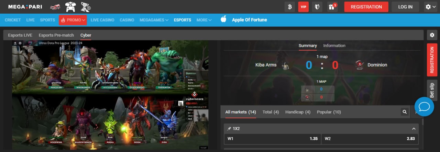Click the markets search magnifier icon

(x=405, y=112)
